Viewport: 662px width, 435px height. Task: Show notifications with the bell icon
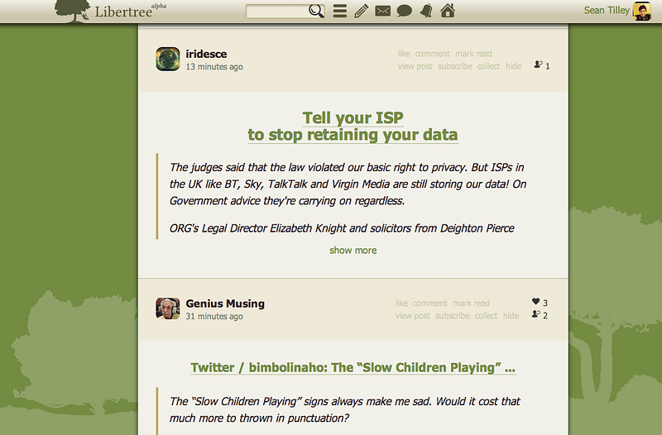tap(426, 11)
